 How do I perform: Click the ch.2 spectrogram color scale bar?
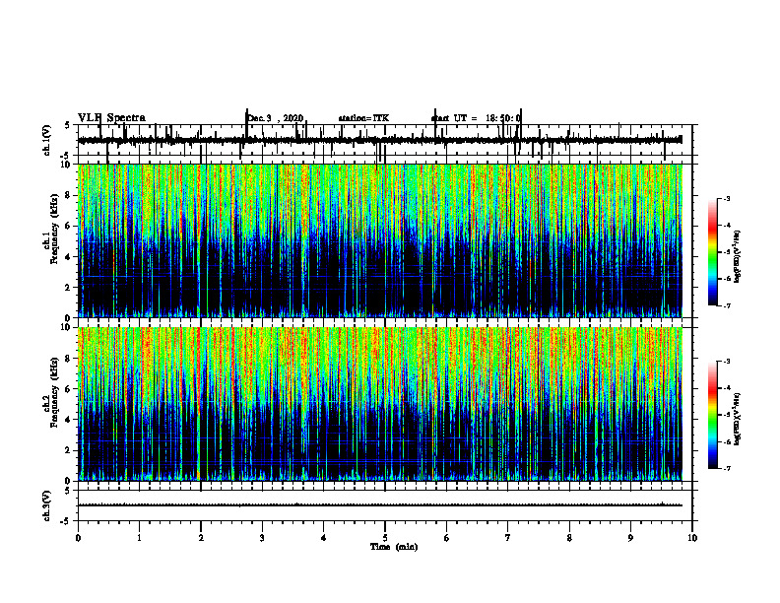pos(712,415)
